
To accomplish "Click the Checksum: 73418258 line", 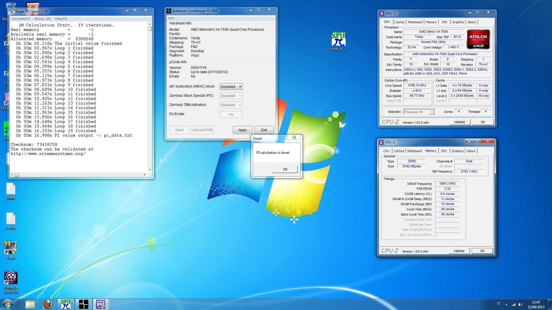I will tap(34, 145).
